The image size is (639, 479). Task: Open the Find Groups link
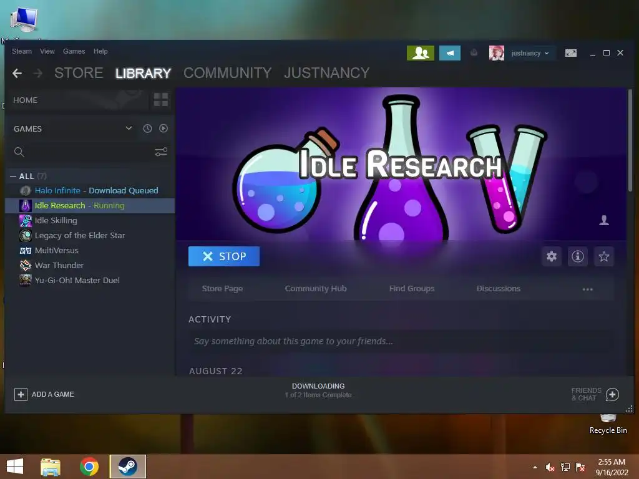tap(412, 288)
